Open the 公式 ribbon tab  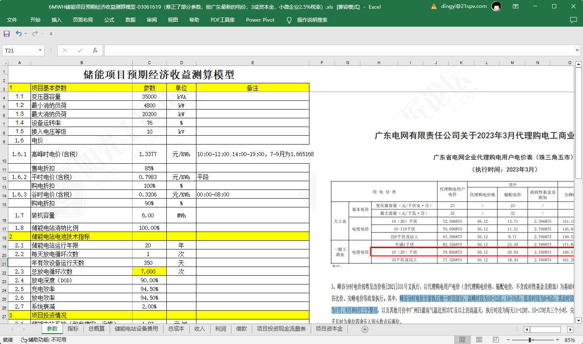coord(109,20)
